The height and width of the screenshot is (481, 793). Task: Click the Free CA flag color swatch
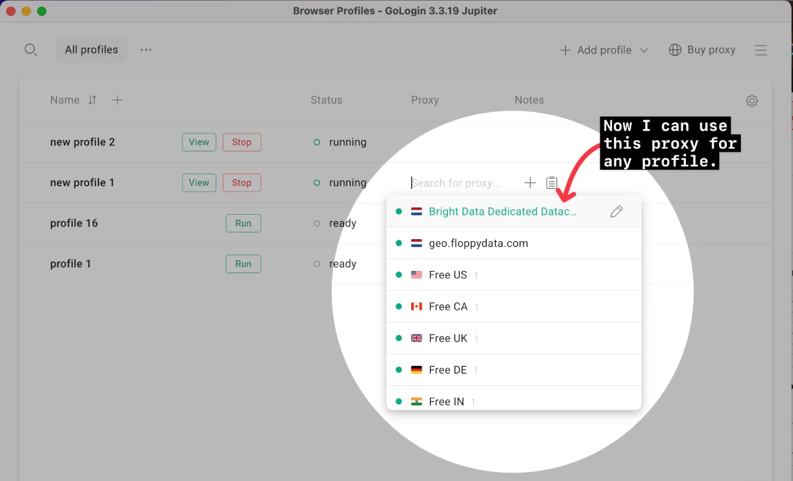[x=416, y=306]
